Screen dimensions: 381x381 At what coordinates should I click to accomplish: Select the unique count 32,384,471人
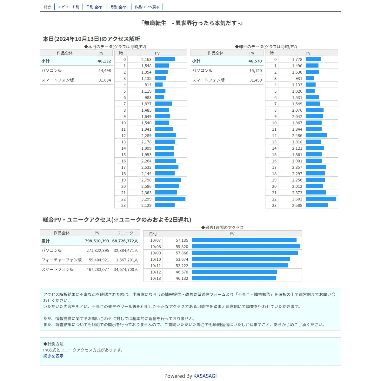(126, 251)
